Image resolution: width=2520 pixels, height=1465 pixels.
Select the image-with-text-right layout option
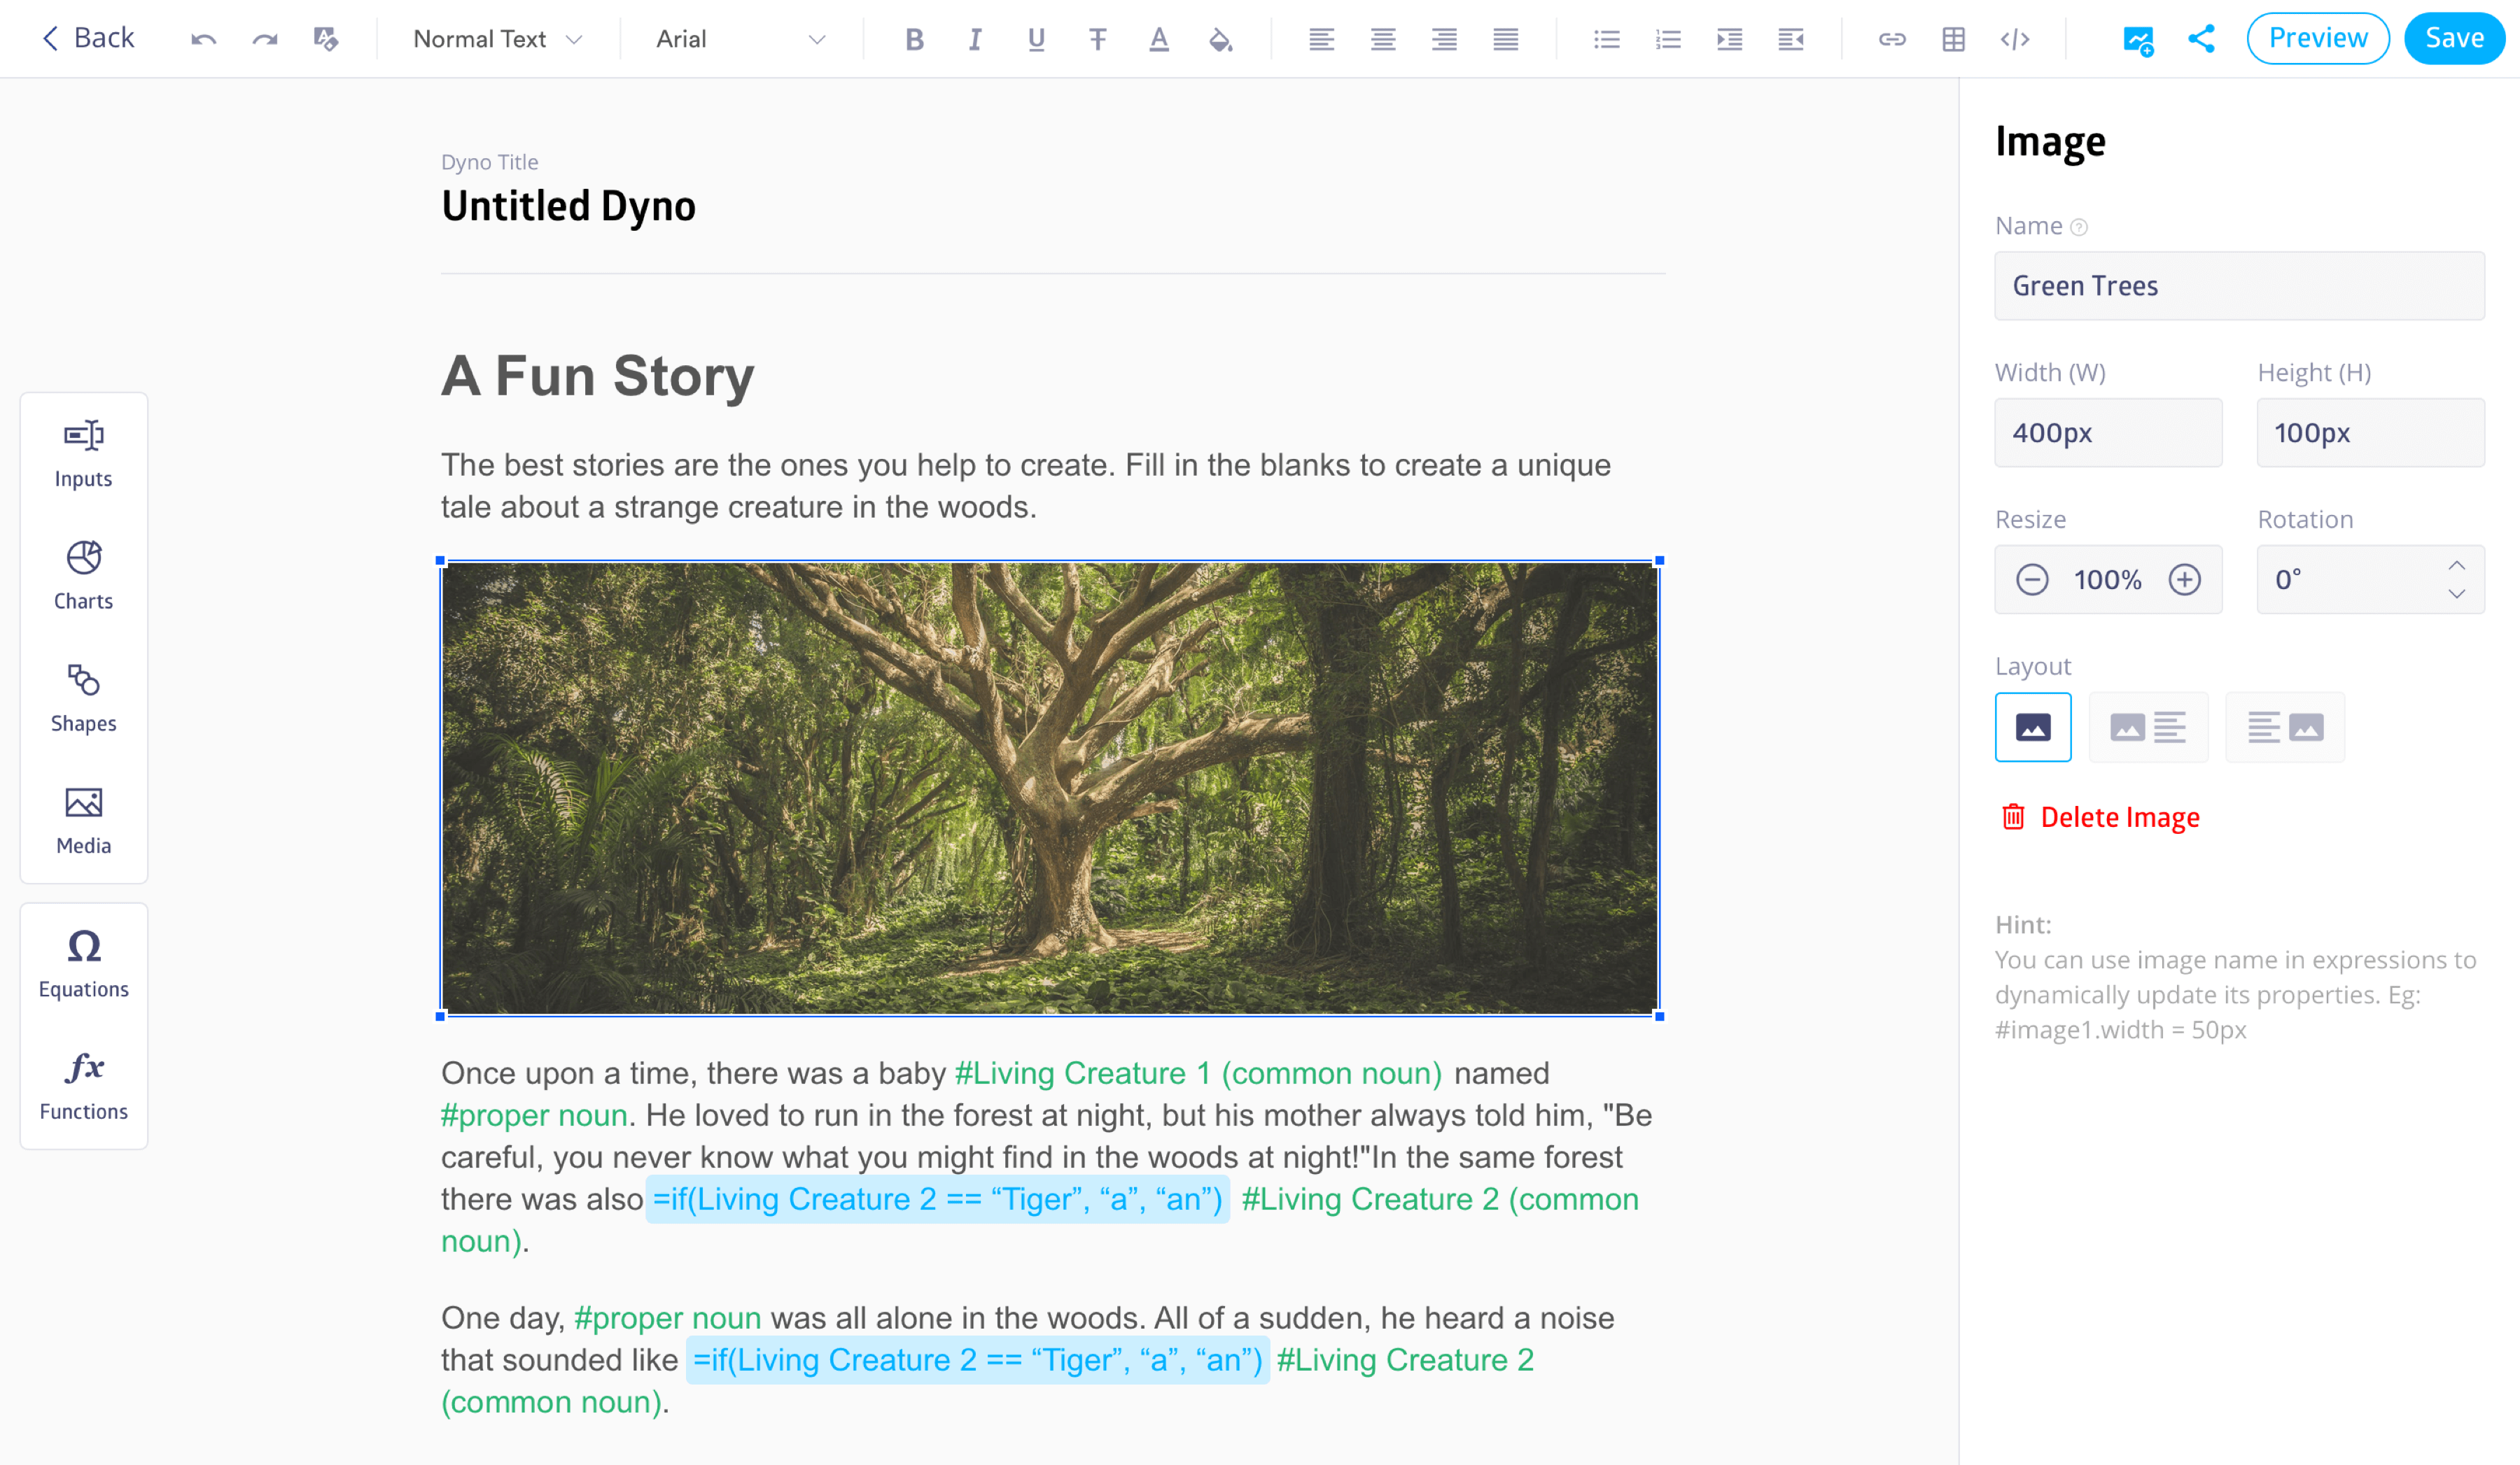2148,726
